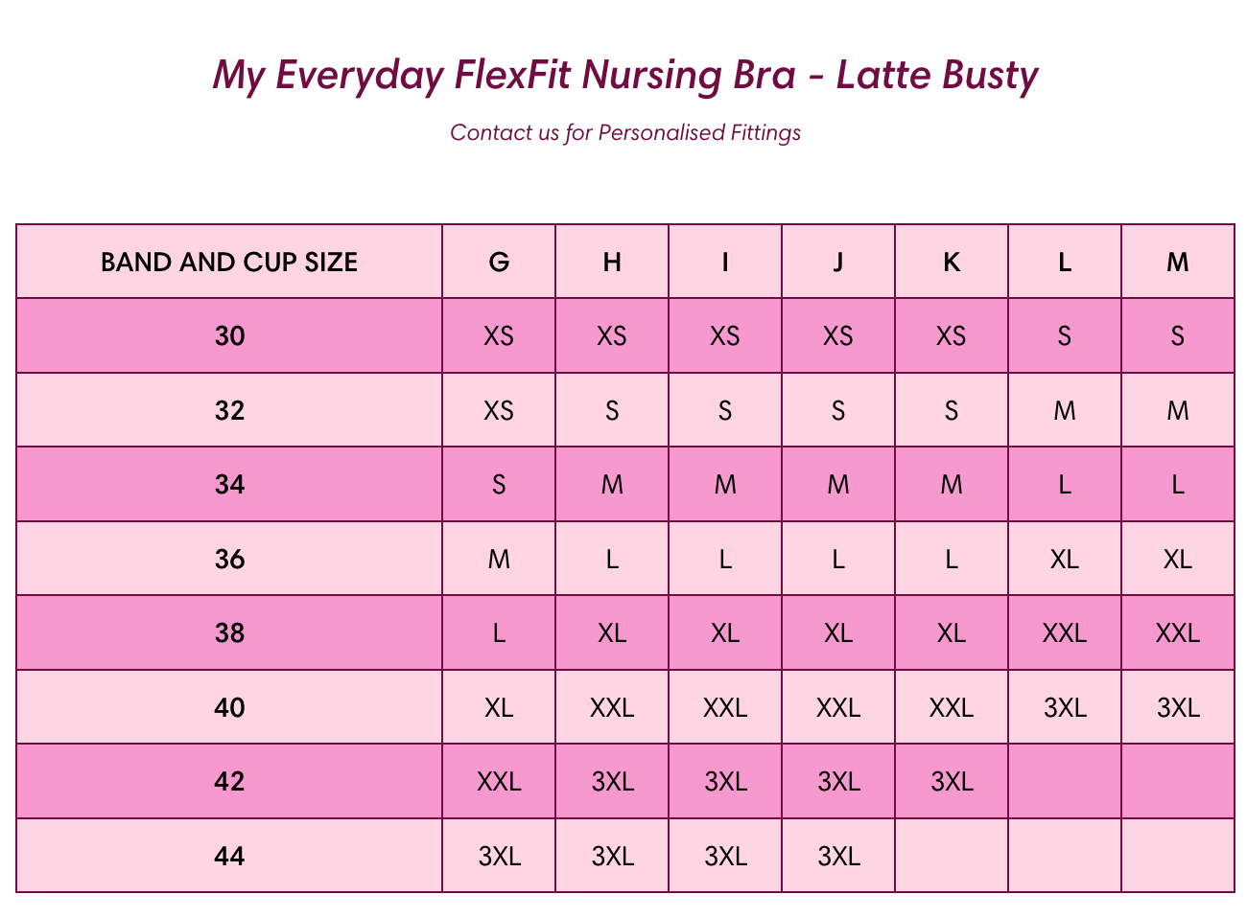Click the I cup column header
This screenshot has width=1247, height=918.
pos(725,262)
